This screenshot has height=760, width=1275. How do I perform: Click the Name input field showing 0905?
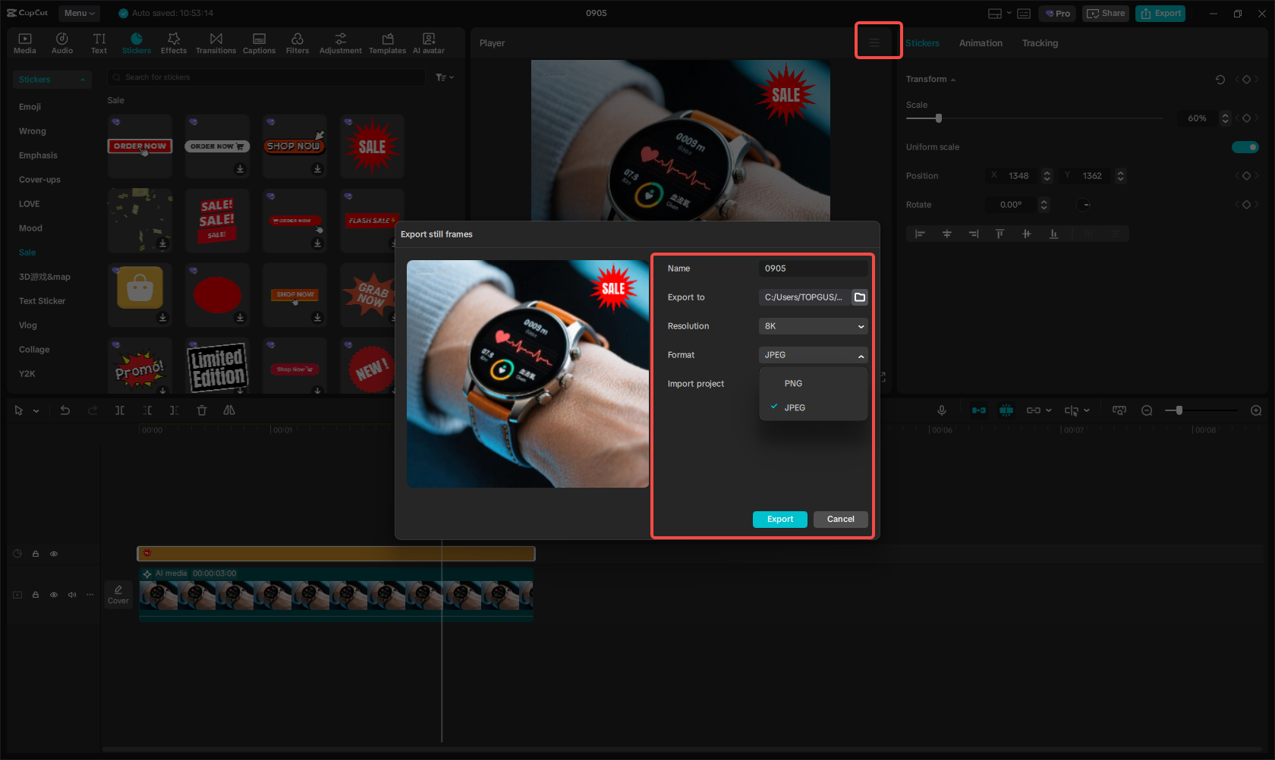click(813, 268)
